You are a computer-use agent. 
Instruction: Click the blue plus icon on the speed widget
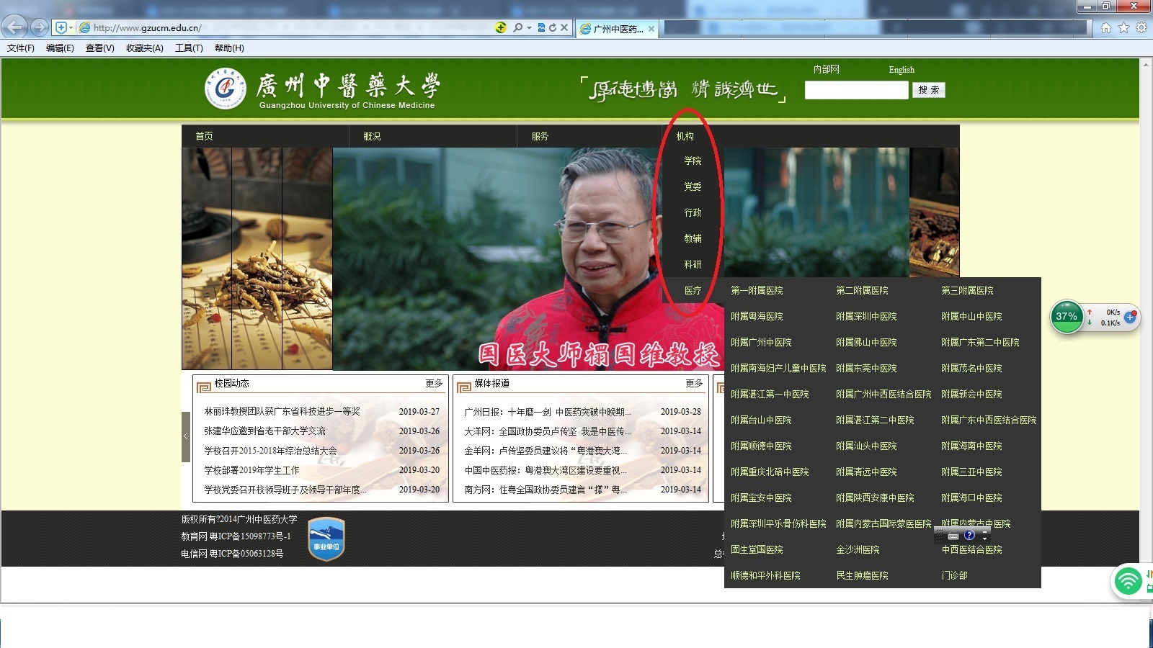(1129, 317)
